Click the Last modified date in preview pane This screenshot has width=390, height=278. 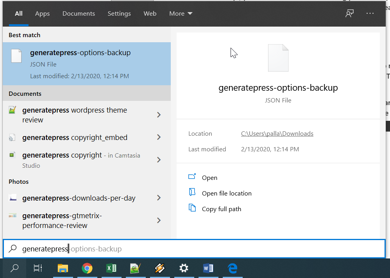(x=270, y=149)
